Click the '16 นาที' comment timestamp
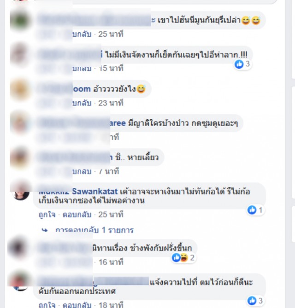Image resolution: width=295 pixels, height=308 pixels. pyautogui.click(x=111, y=262)
